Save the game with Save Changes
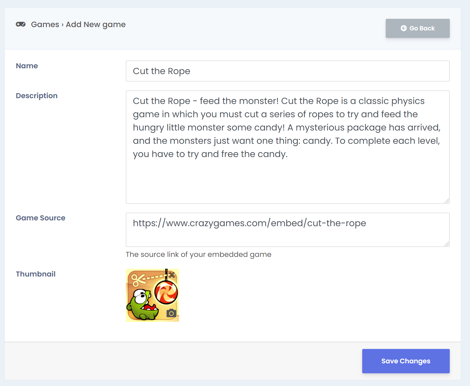This screenshot has height=386, width=470. coord(406,361)
